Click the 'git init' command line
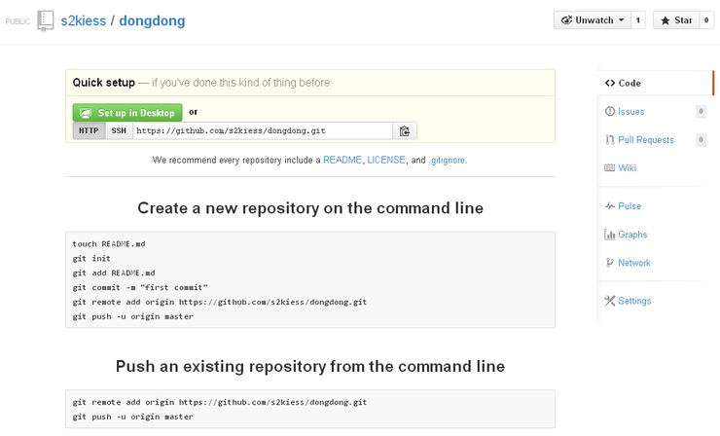 [91, 259]
